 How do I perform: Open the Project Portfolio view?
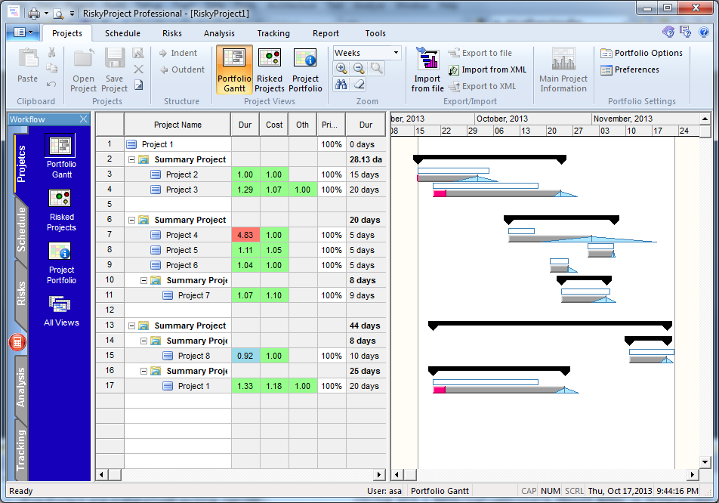(305, 69)
